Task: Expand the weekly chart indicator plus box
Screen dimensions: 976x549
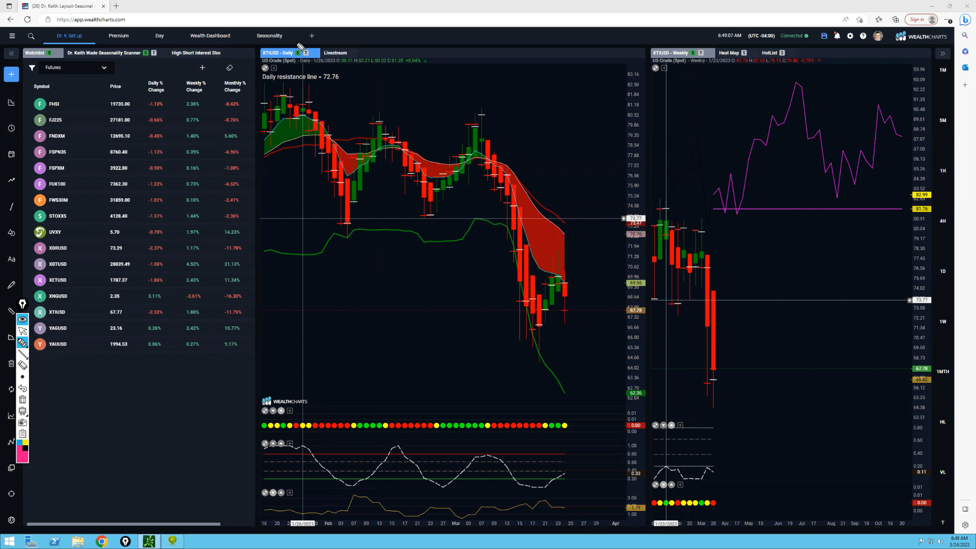Action: 664,68
